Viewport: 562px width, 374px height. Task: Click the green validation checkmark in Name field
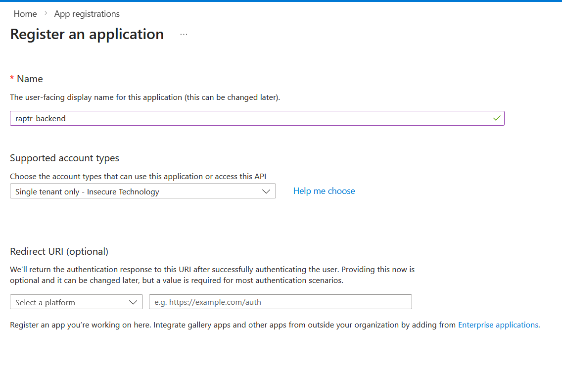point(497,118)
